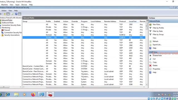Select Inbound Rules in the tree
This screenshot has width=178, height=100.
click(7, 20)
